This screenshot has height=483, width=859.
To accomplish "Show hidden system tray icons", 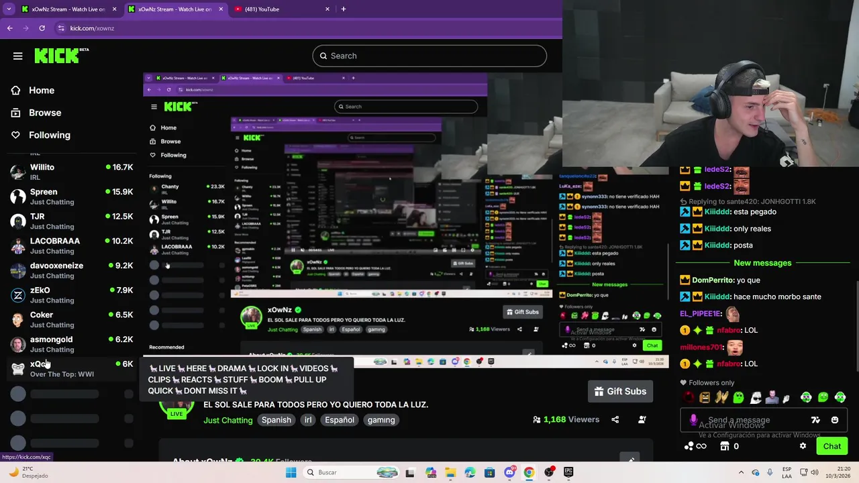I will [741, 472].
